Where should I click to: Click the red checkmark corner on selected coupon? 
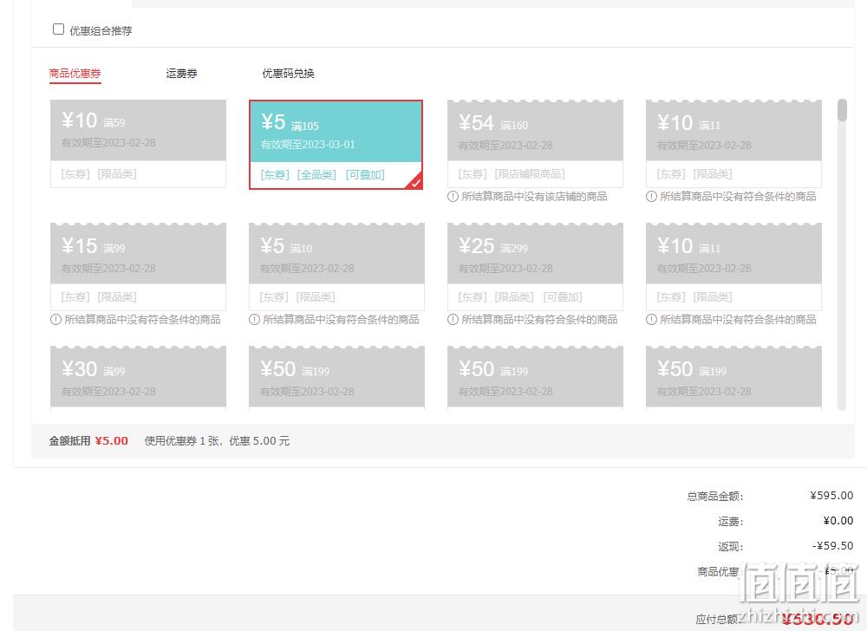[415, 182]
